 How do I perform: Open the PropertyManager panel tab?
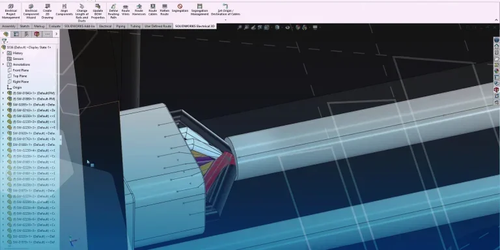pyautogui.click(x=16, y=34)
